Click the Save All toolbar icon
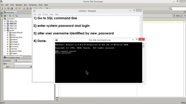Screen dimensions: 186x104 pyautogui.click(x=12, y=8)
